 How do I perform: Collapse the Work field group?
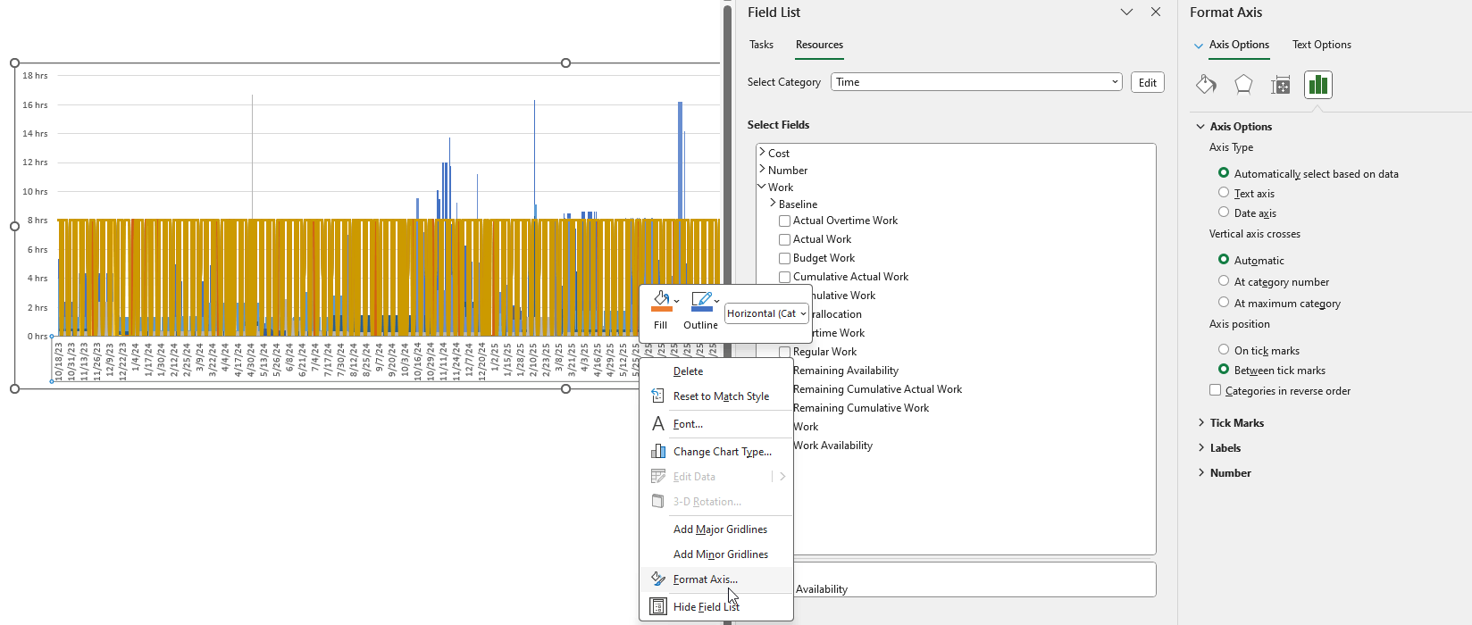coord(762,187)
